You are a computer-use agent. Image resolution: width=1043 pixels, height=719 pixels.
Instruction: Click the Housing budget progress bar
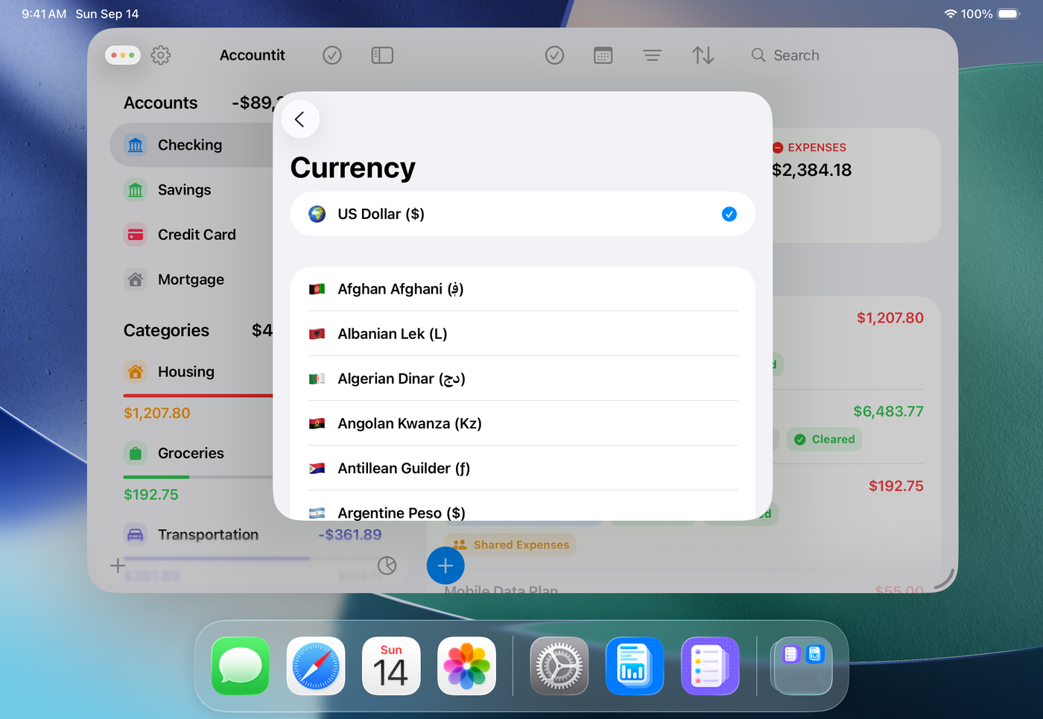(x=198, y=396)
